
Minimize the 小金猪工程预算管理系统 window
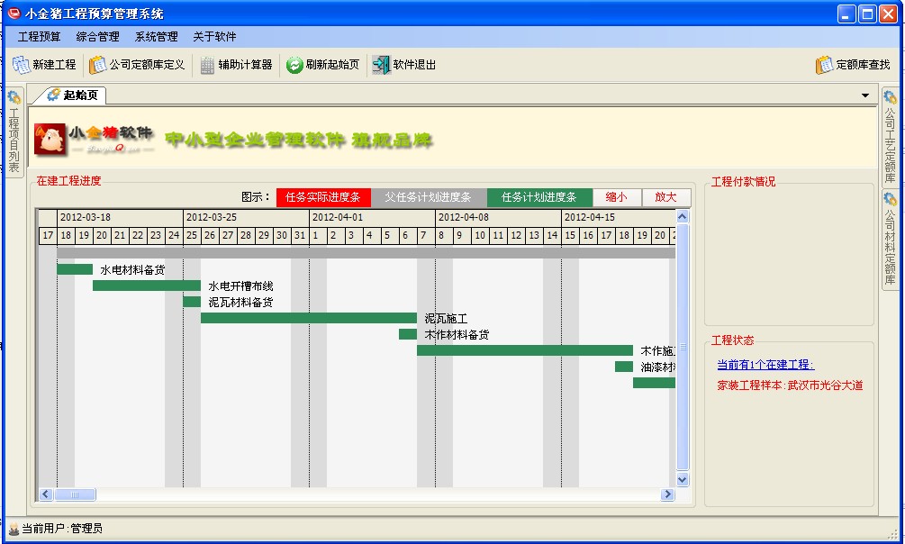click(846, 14)
